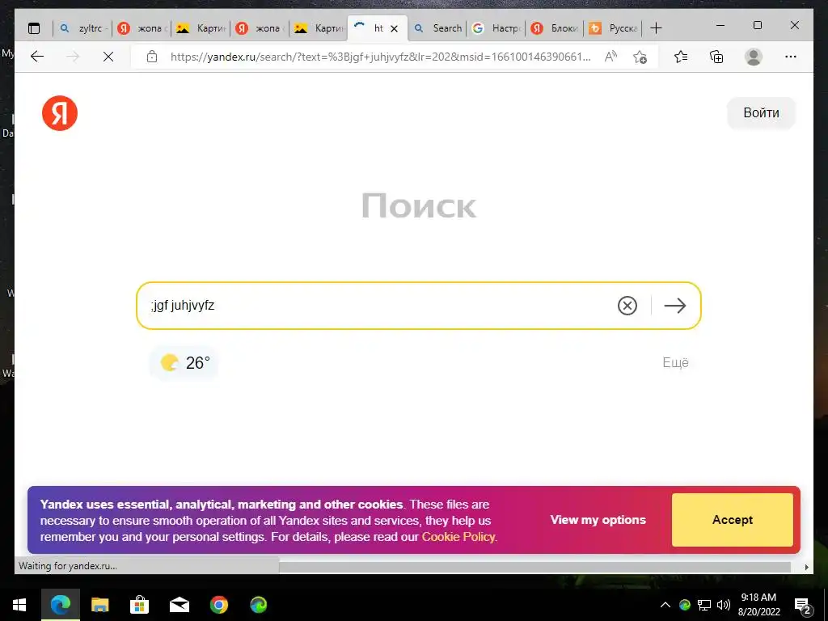Click the network icon in system tray

click(x=704, y=605)
